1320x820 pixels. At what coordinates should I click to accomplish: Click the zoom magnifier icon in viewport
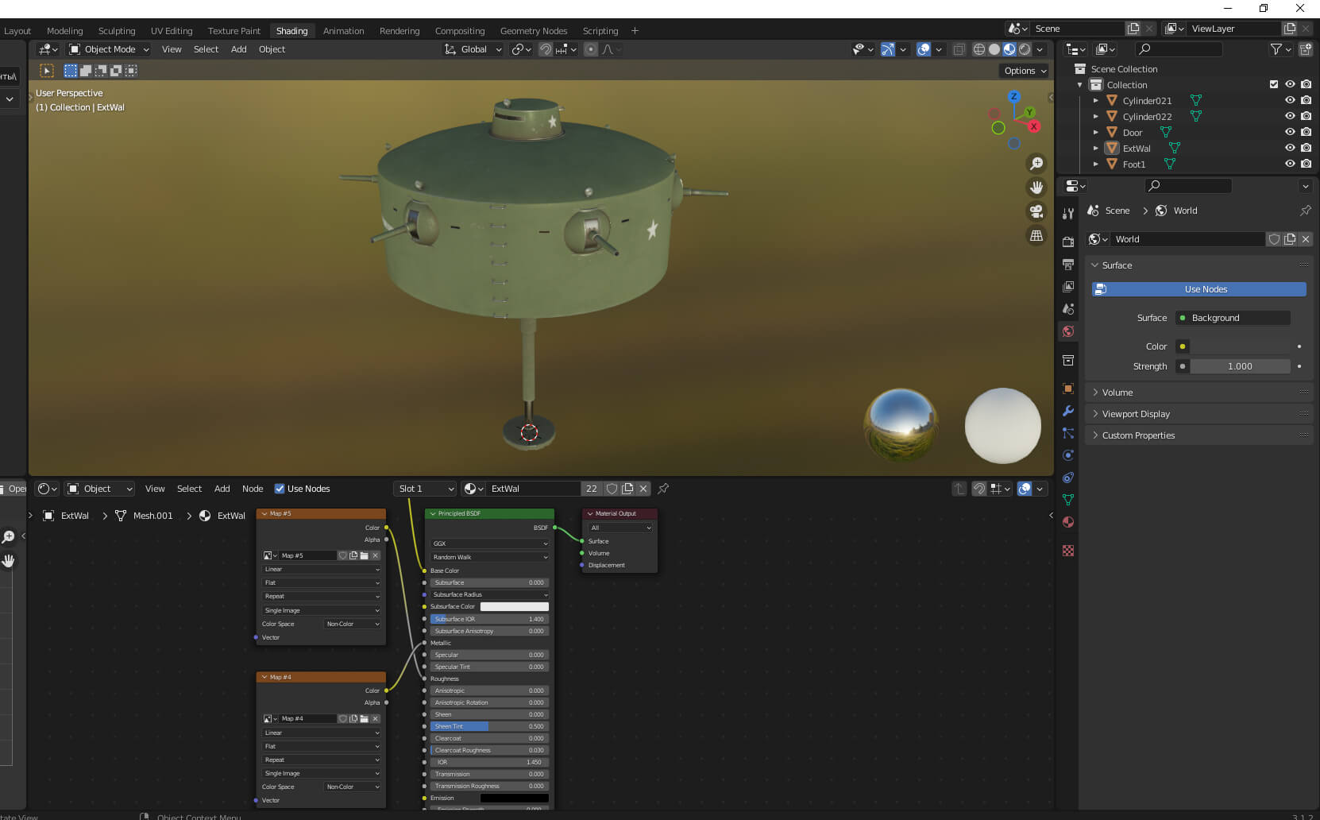click(1036, 164)
